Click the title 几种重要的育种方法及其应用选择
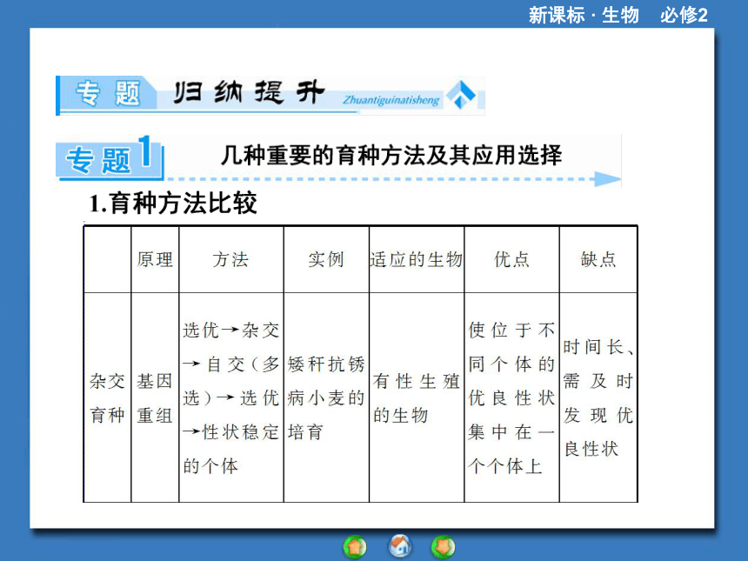Viewport: 748px width, 561px height. pos(391,155)
